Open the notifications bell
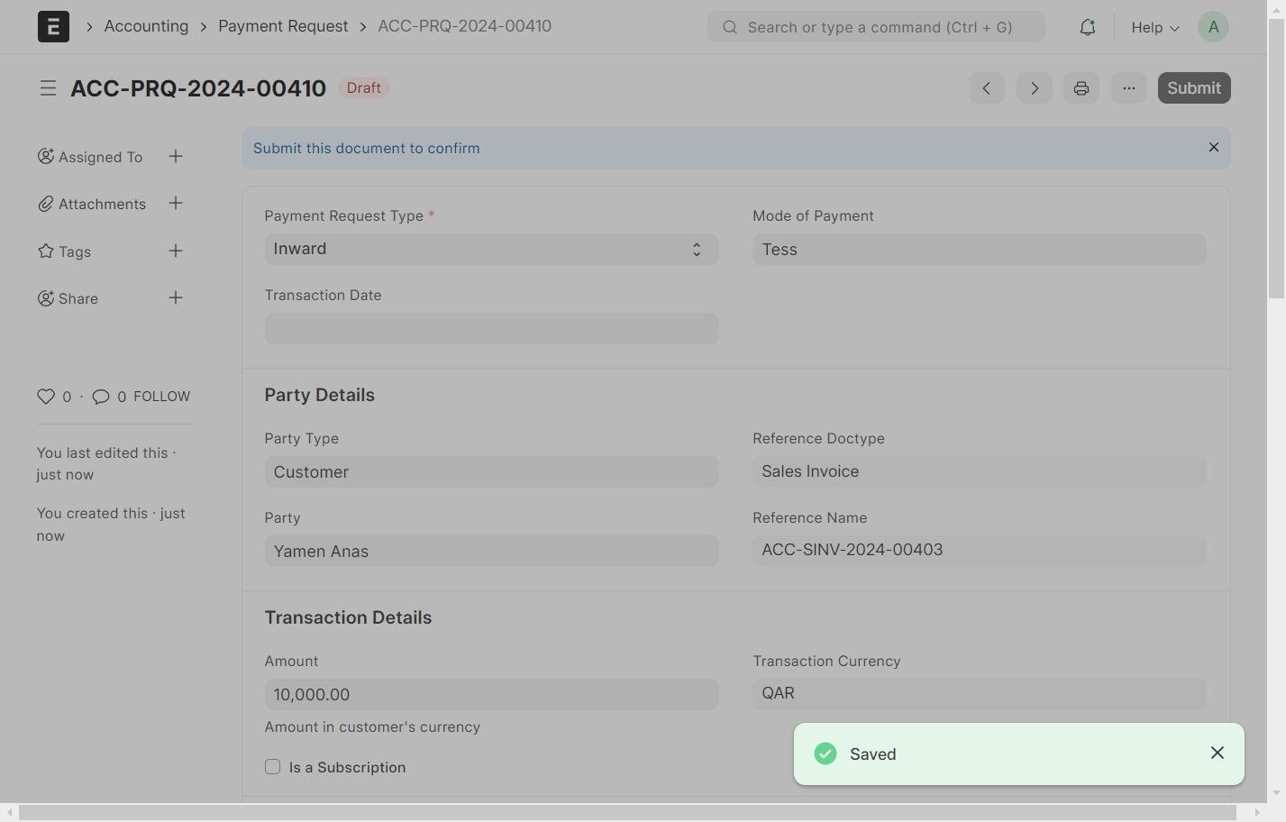Viewport: 1286px width, 822px height. click(x=1088, y=27)
